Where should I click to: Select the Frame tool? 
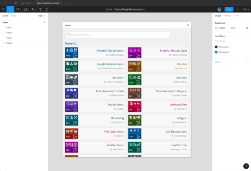point(18,9)
